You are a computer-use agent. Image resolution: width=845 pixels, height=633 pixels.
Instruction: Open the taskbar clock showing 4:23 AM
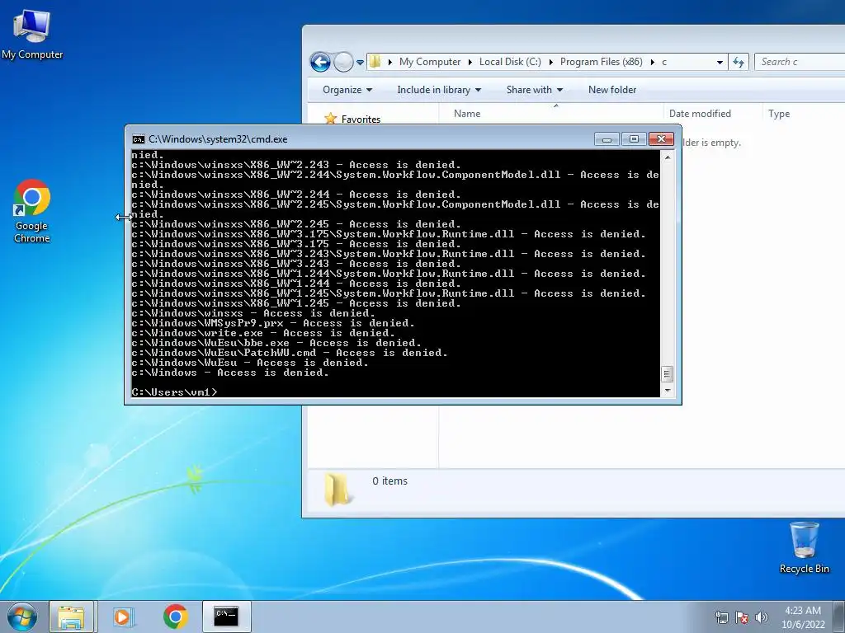(803, 617)
